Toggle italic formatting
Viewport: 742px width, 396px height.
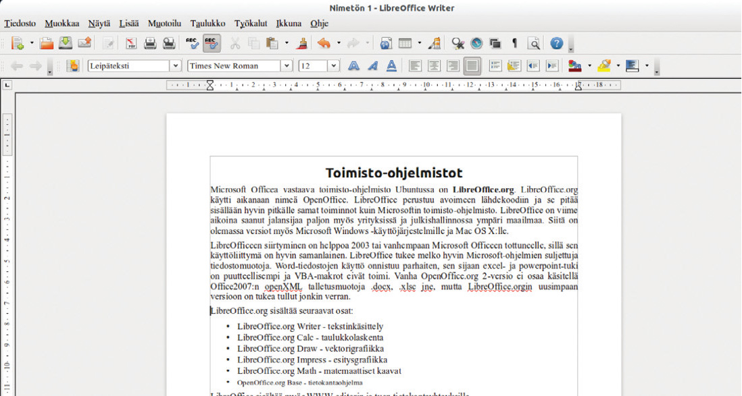[x=372, y=65]
